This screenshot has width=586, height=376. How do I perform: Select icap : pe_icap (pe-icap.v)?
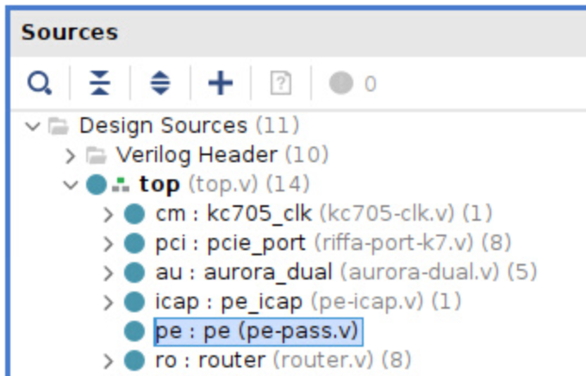pos(309,302)
